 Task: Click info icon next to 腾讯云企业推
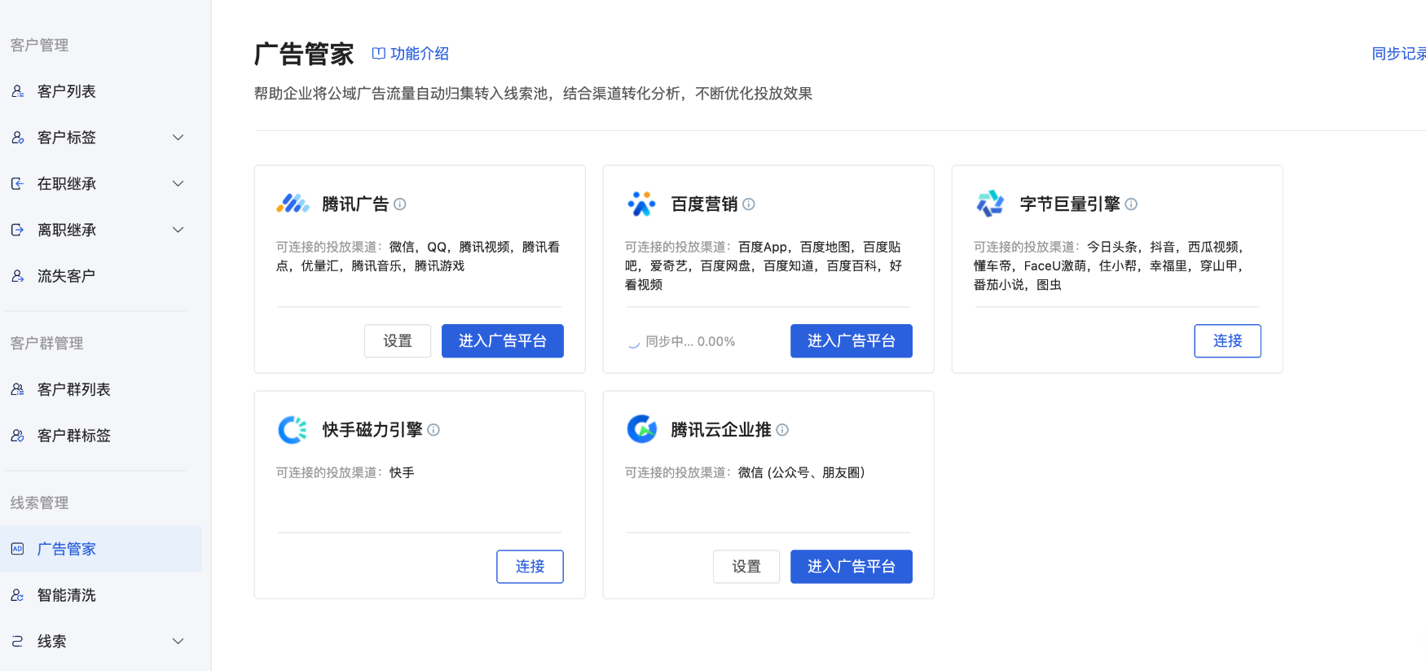782,430
